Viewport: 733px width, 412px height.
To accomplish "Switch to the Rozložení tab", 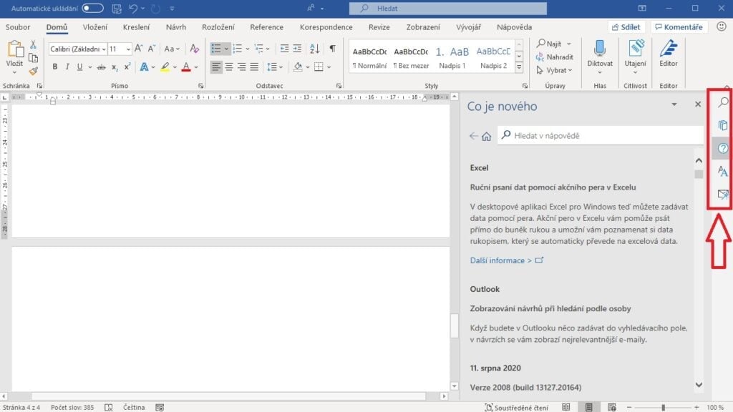I will pos(218,27).
